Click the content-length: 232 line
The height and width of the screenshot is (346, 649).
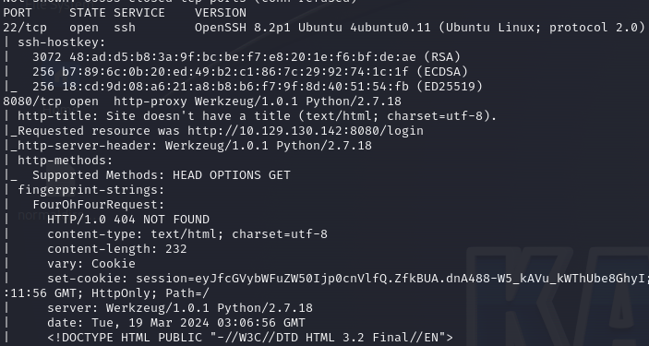[x=117, y=249]
